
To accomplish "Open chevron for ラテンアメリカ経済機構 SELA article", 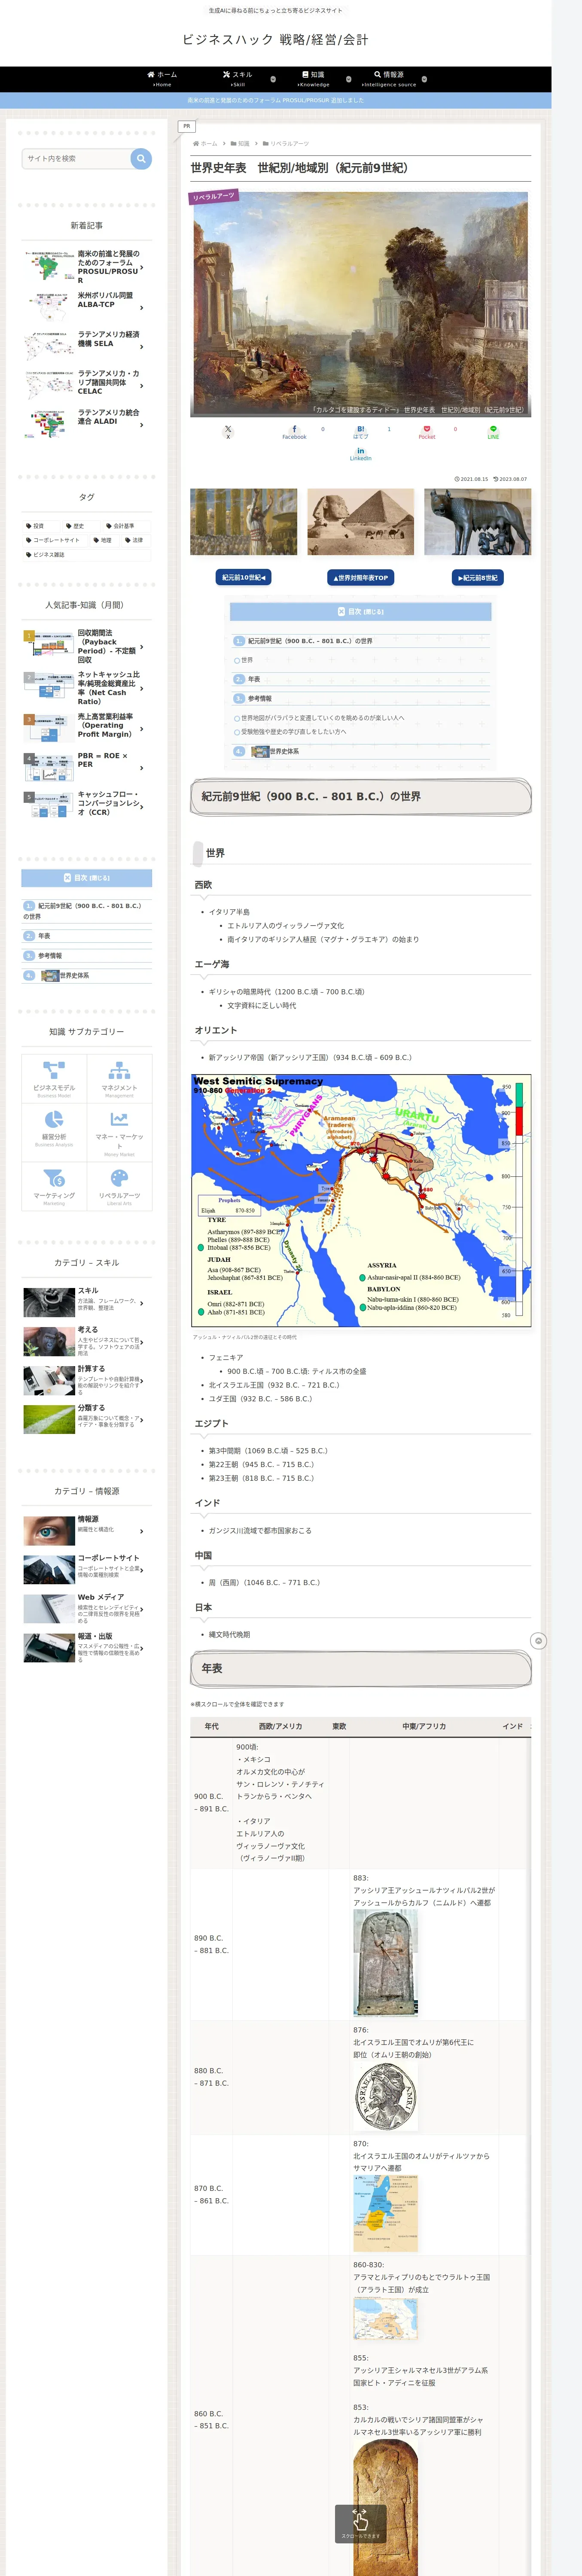I will point(142,347).
